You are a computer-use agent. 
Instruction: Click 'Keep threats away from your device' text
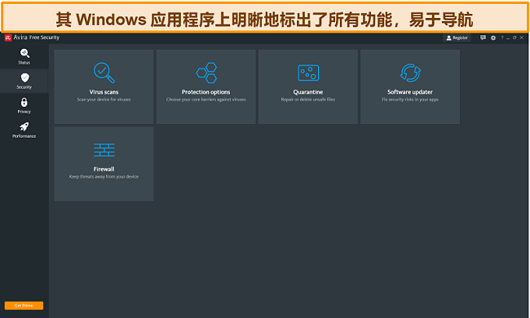(104, 176)
